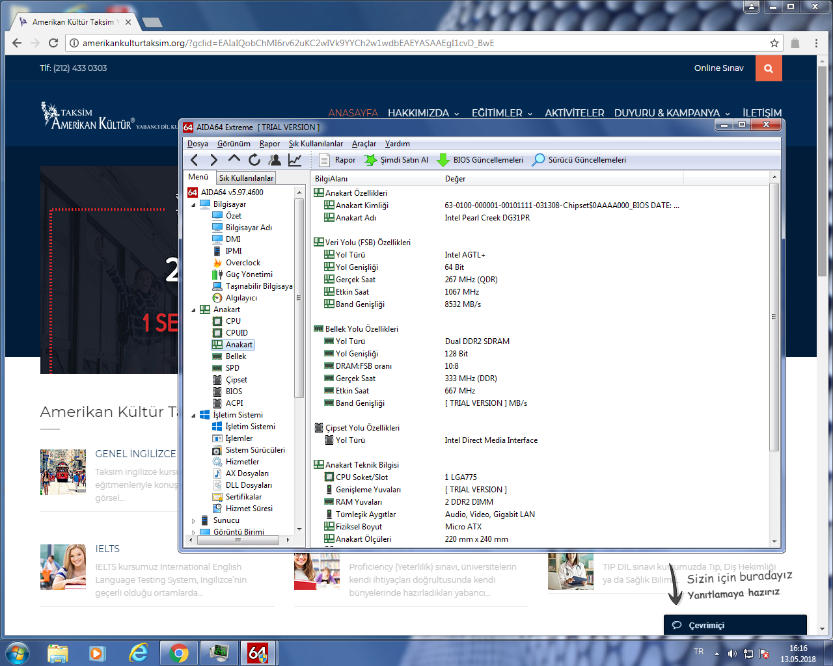Viewport: 833px width, 666px height.
Task: Open the Yardım menu
Action: coord(397,144)
